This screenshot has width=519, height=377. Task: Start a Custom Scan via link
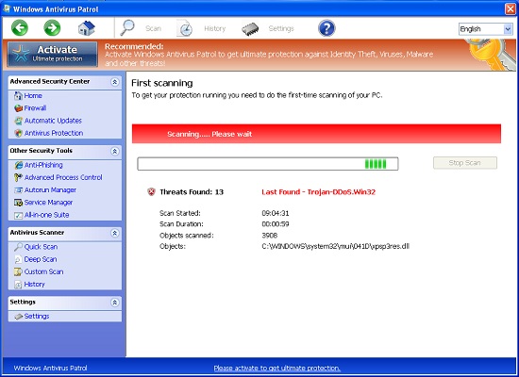(x=43, y=271)
